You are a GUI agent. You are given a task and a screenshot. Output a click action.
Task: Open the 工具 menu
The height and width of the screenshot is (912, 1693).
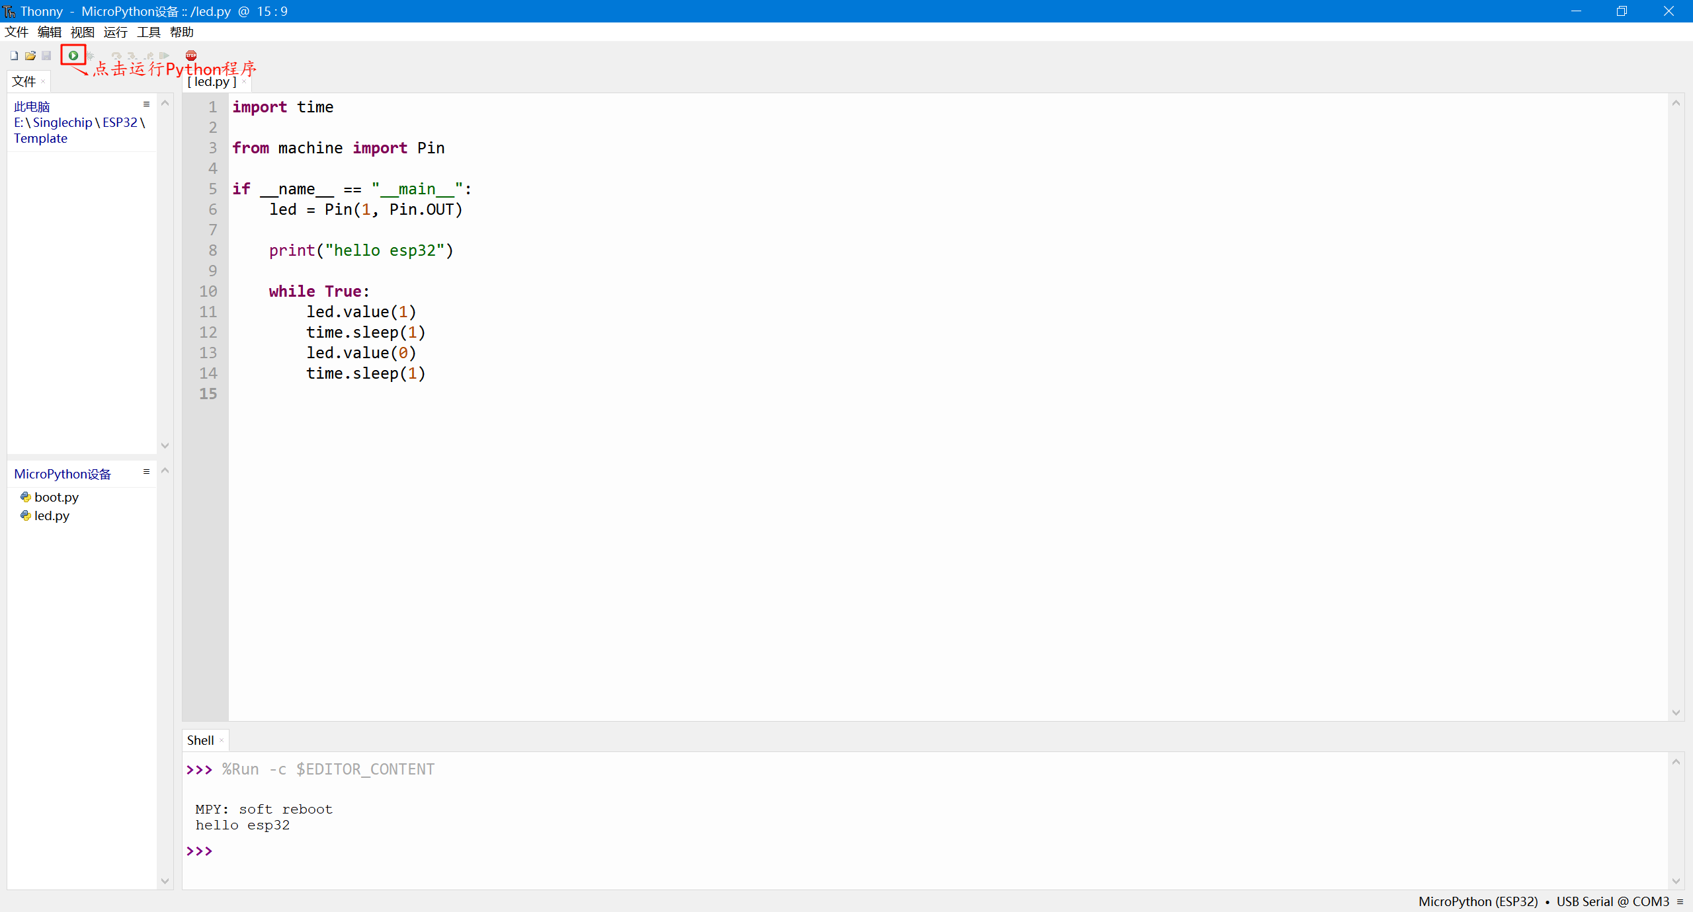pos(148,32)
